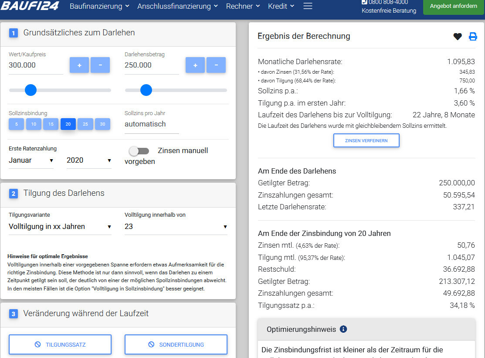
Task: Increase Wert/Kaufpreis with plus button
Action: pyautogui.click(x=79, y=65)
